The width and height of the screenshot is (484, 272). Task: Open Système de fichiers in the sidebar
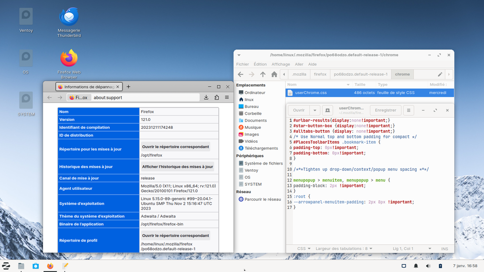(x=263, y=163)
